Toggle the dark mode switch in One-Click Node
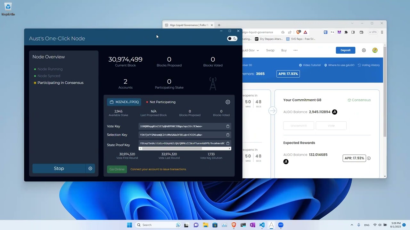Viewport: 410px width, 230px height. click(232, 39)
